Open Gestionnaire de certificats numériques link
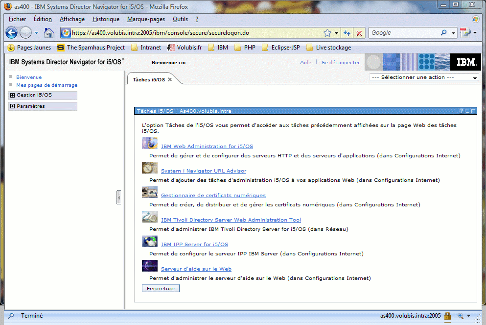Screen dimensions: 486x325 [x=213, y=195]
